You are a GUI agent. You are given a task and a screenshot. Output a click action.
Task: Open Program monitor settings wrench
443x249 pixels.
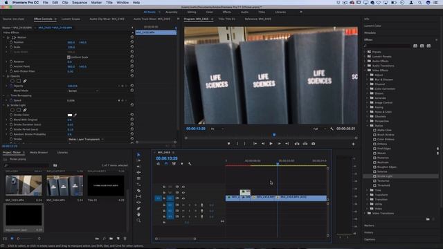[332, 129]
